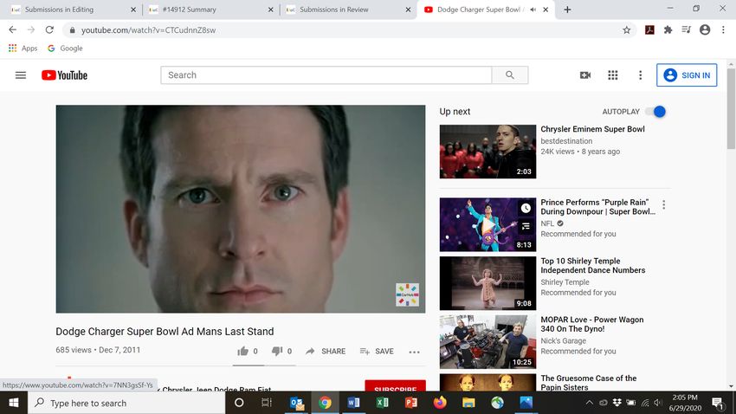Open YouTube settings three-dot menu
Image resolution: width=736 pixels, height=414 pixels.
coord(640,75)
